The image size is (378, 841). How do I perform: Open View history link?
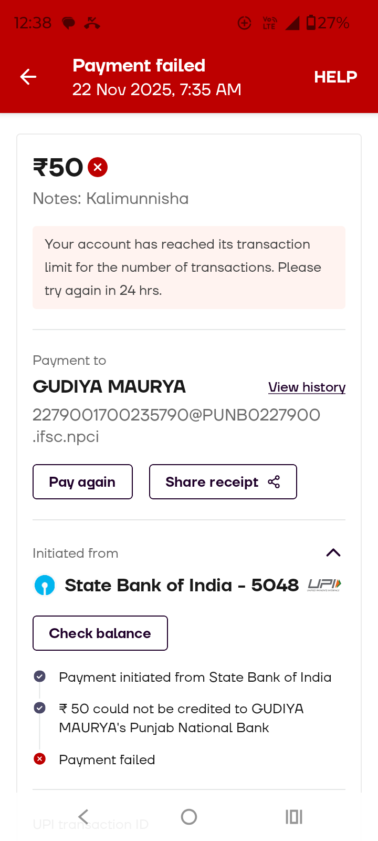pyautogui.click(x=307, y=387)
